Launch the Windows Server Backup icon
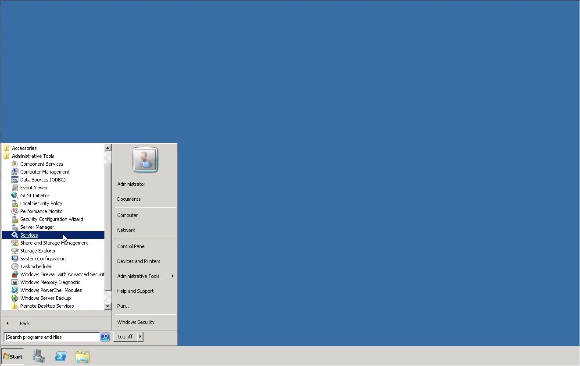 (15, 298)
